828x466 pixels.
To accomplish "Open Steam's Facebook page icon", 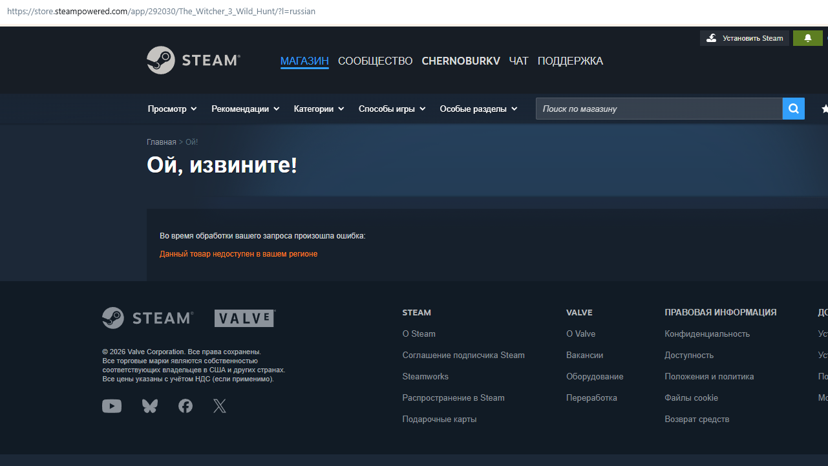I will pos(186,406).
